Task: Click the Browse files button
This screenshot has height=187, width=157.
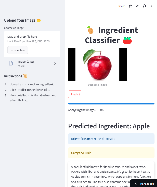Action: [x=17, y=50]
